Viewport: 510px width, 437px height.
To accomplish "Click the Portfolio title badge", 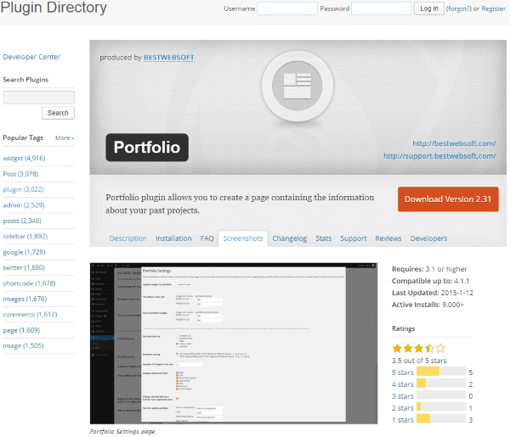I will 147,148.
